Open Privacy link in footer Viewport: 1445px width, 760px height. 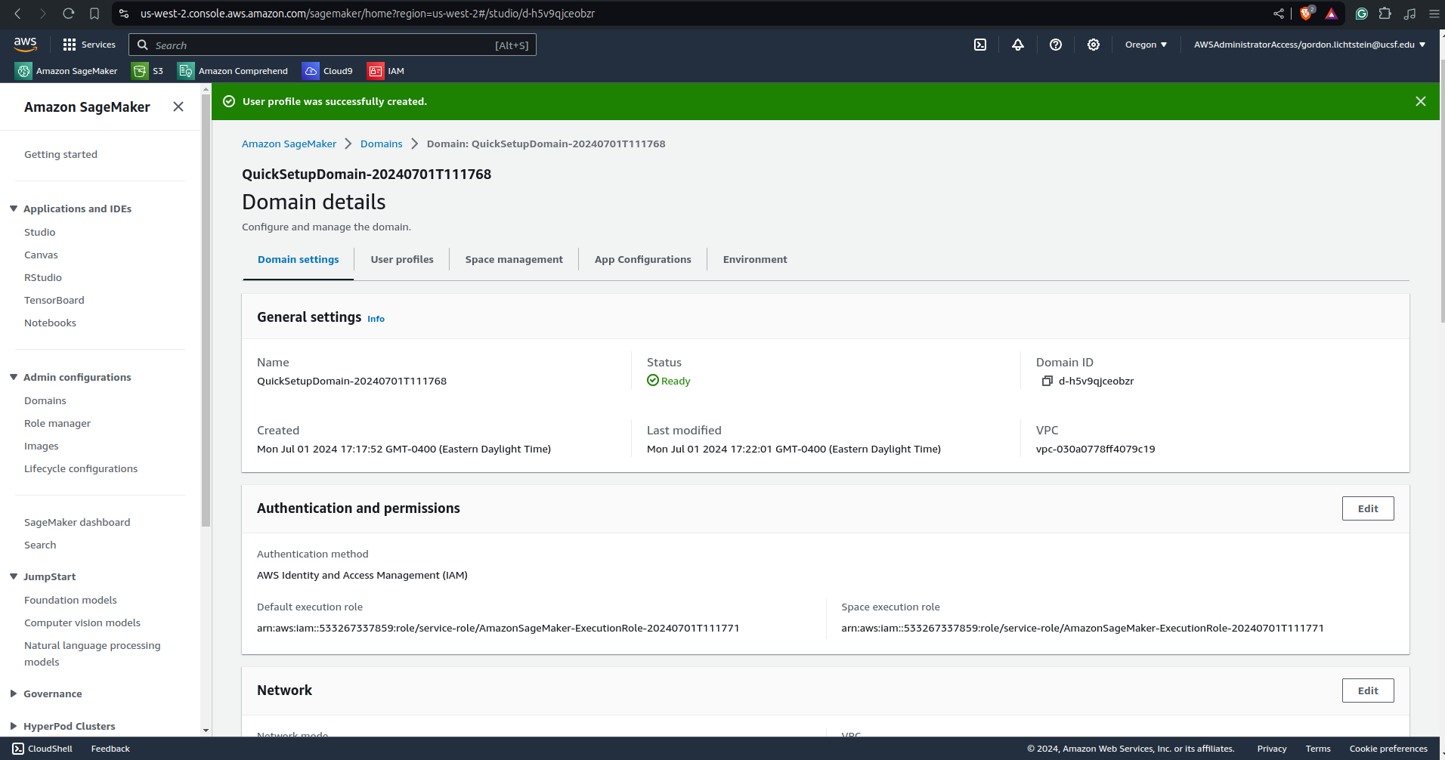pyautogui.click(x=1272, y=749)
